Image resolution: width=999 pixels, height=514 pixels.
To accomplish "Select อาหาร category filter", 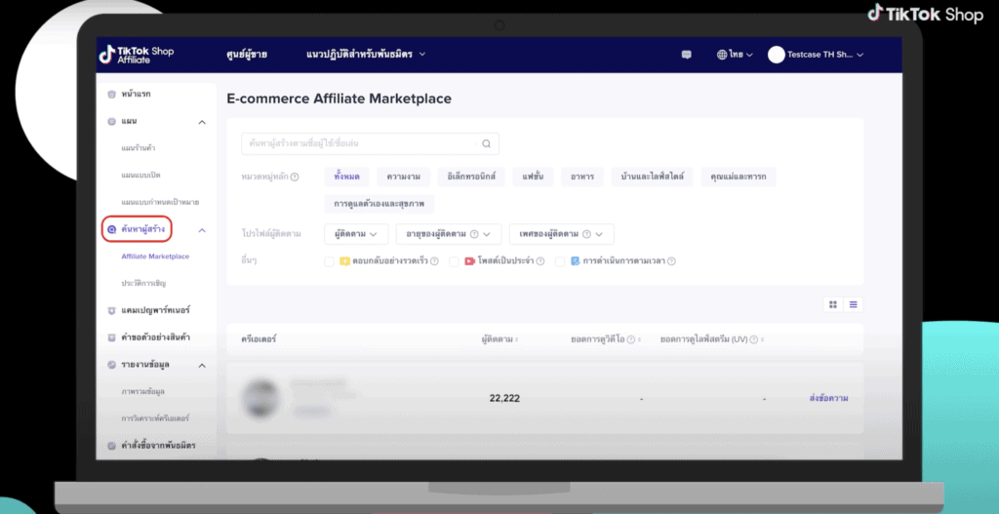I will (582, 178).
